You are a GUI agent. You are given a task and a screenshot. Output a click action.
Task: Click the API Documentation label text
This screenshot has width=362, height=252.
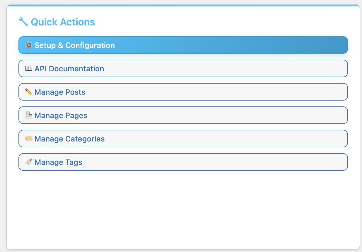[x=69, y=68]
